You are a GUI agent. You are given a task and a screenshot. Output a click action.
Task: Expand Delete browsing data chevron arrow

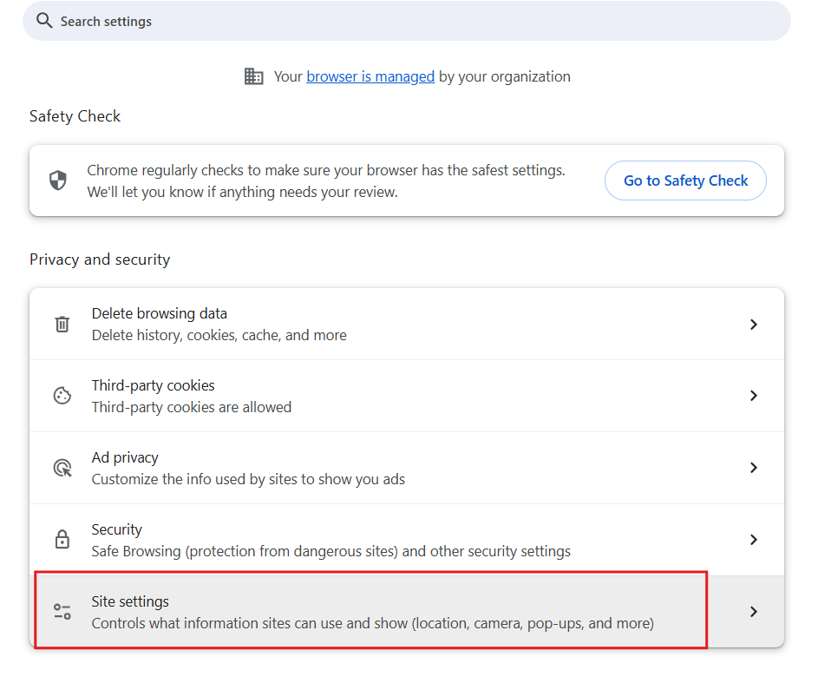(x=753, y=325)
